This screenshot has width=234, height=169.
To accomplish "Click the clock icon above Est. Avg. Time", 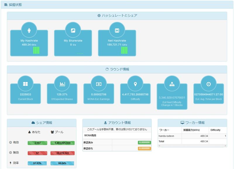I will (x=209, y=84).
